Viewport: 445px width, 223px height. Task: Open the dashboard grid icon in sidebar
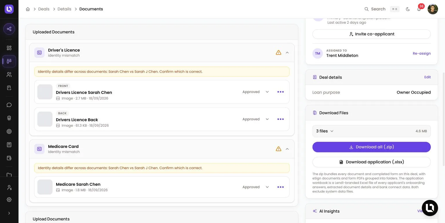[x=9, y=48]
